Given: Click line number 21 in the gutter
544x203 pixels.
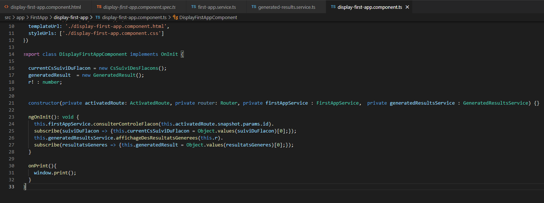Looking at the screenshot, I should [x=11, y=103].
